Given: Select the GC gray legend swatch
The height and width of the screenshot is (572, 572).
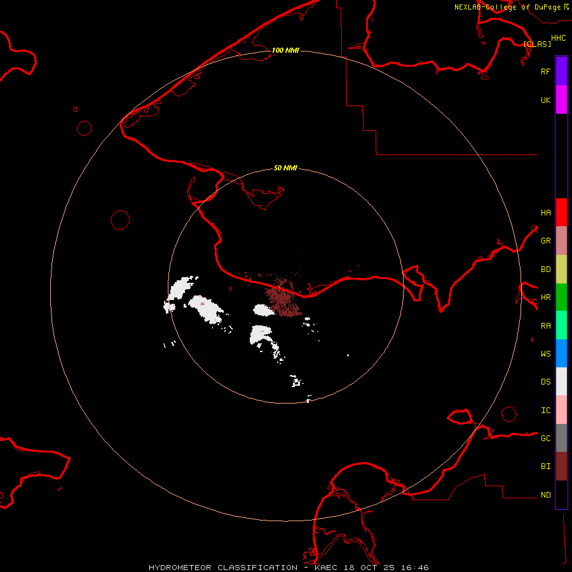Looking at the screenshot, I should (x=561, y=438).
